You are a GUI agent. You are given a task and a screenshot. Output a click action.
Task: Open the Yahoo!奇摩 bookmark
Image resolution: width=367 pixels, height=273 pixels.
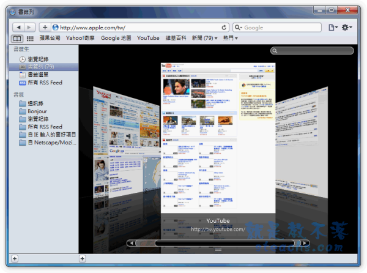[x=80, y=38]
